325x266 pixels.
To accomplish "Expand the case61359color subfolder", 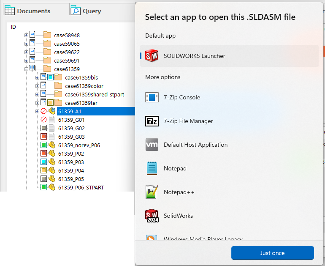I will (x=37, y=86).
